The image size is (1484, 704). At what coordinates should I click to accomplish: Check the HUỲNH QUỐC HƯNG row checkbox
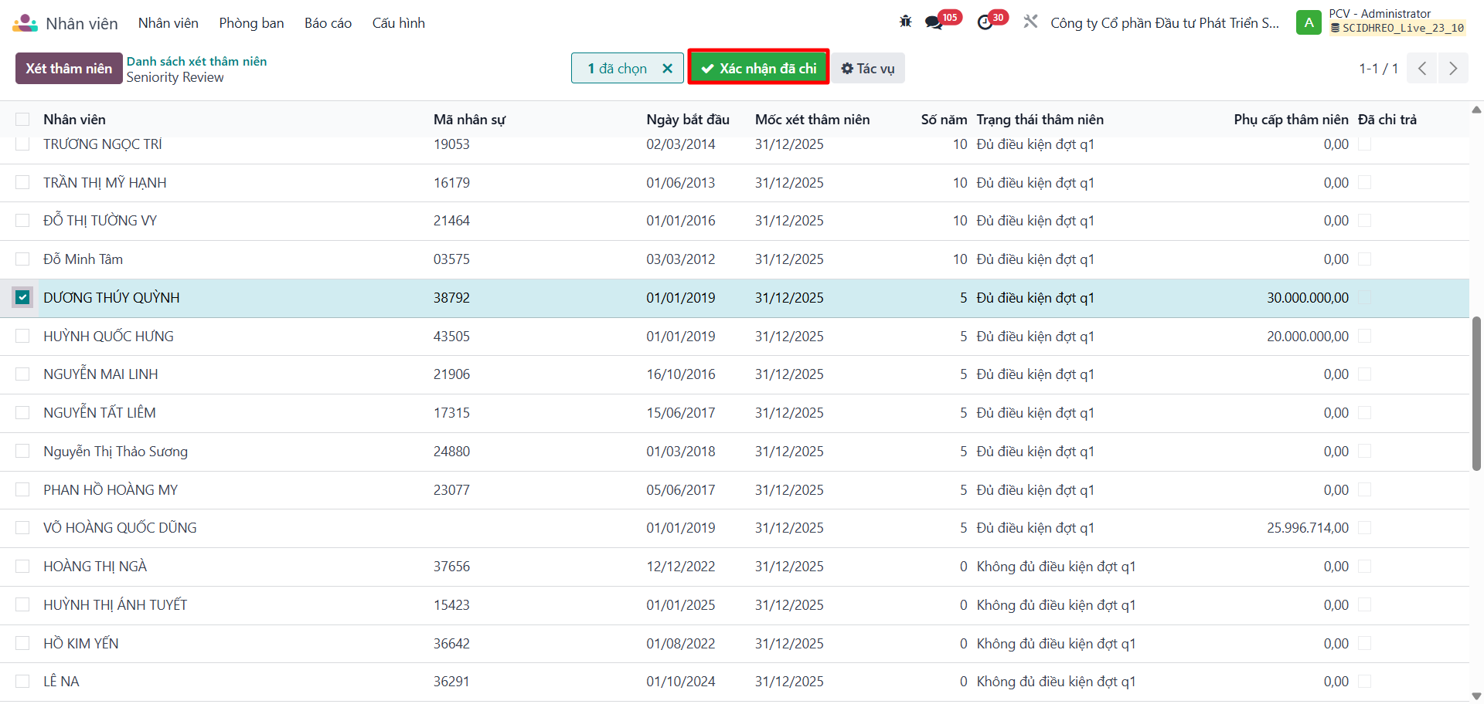coord(22,336)
